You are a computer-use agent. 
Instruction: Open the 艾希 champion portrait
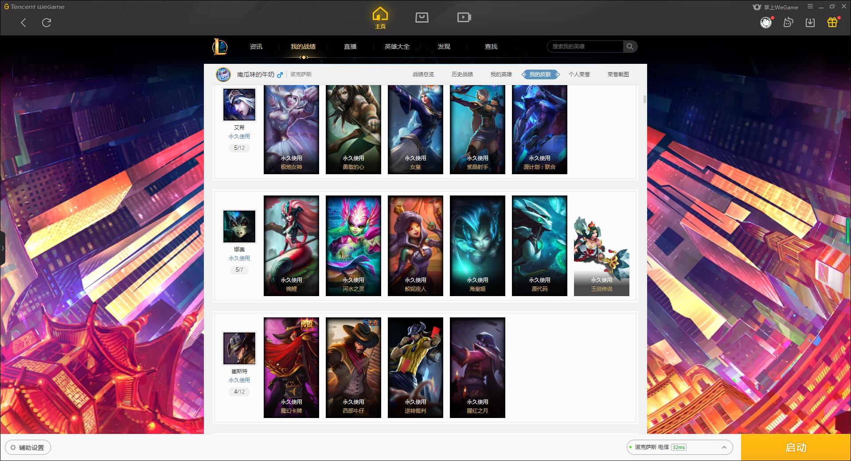[x=239, y=105]
